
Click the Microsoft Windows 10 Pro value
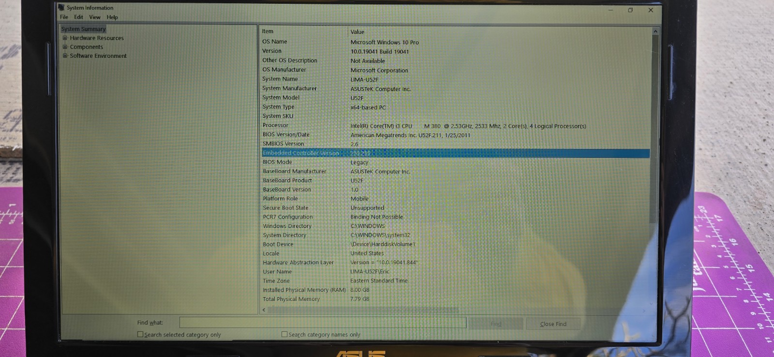[x=385, y=43]
